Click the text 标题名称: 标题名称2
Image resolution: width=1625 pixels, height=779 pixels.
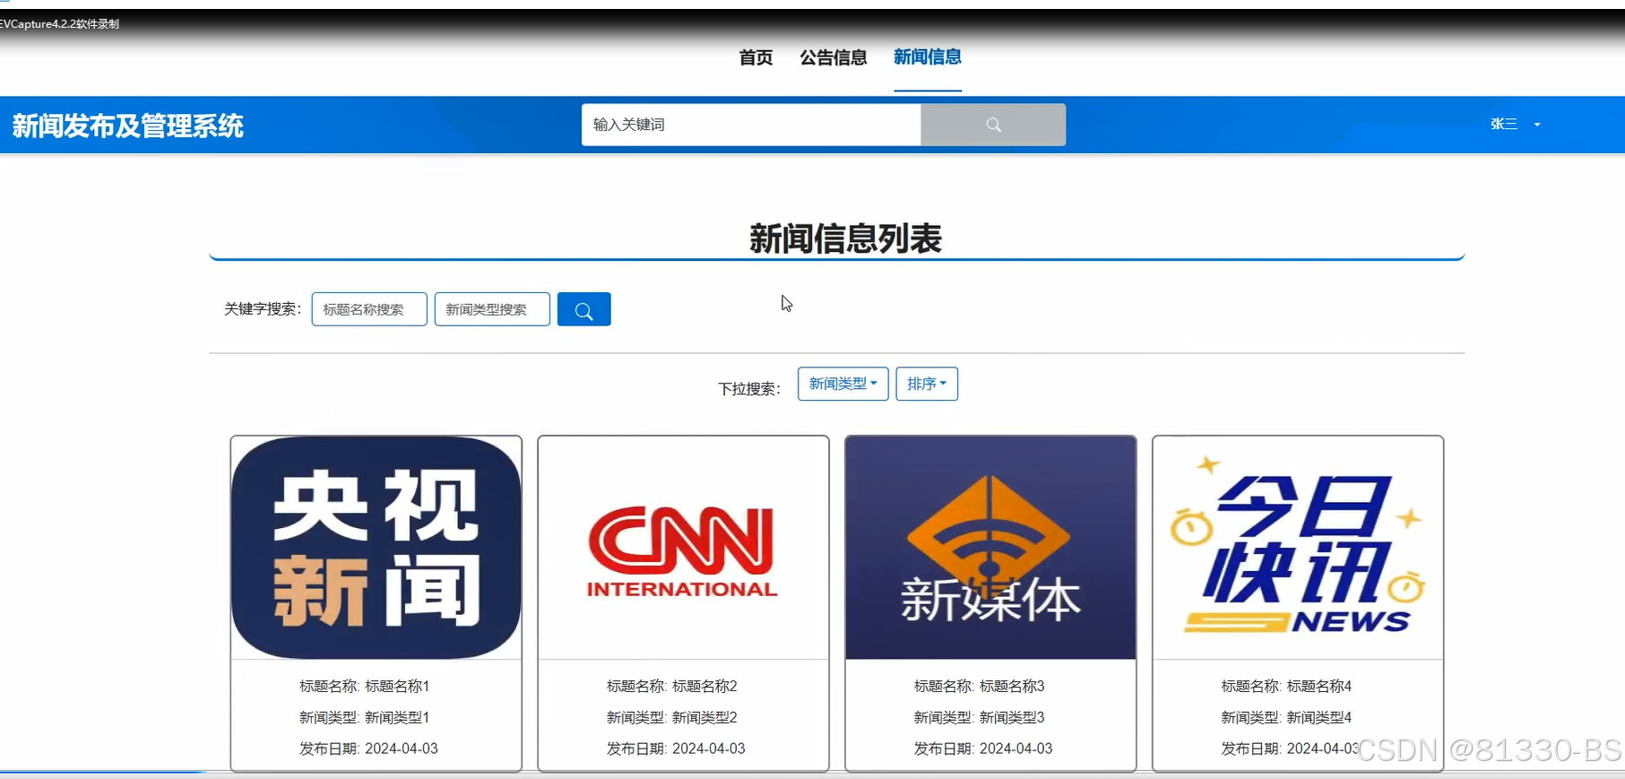(x=672, y=686)
